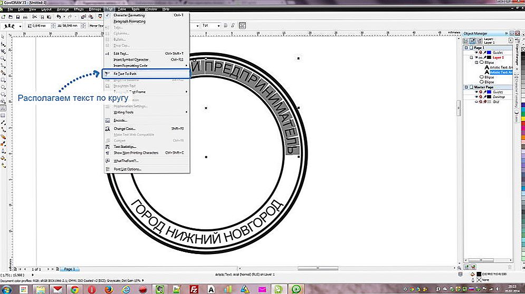Image resolution: width=525 pixels, height=294 pixels.
Task: Open the text preset dropdown on property bar
Action: click(21, 26)
